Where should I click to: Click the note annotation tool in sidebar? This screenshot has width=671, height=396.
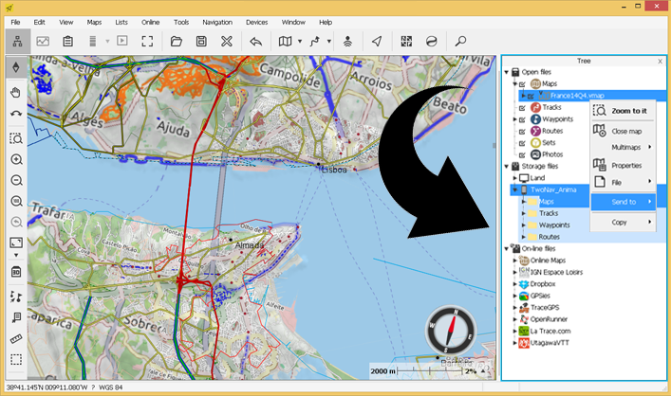[16, 317]
